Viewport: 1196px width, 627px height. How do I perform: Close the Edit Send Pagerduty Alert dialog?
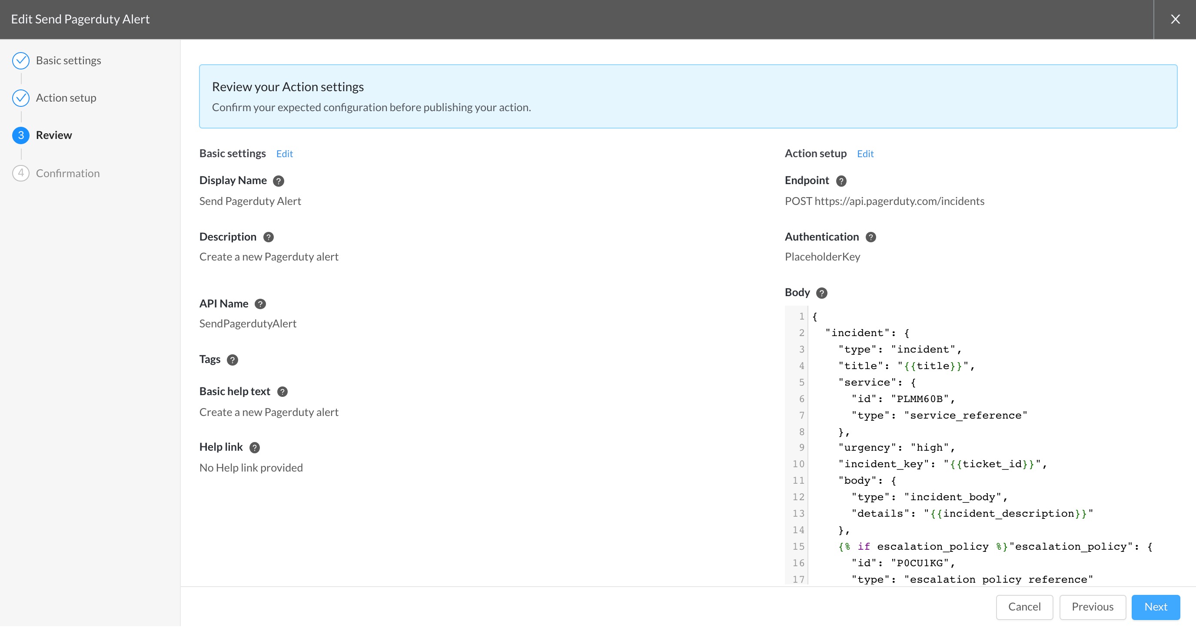(x=1175, y=19)
